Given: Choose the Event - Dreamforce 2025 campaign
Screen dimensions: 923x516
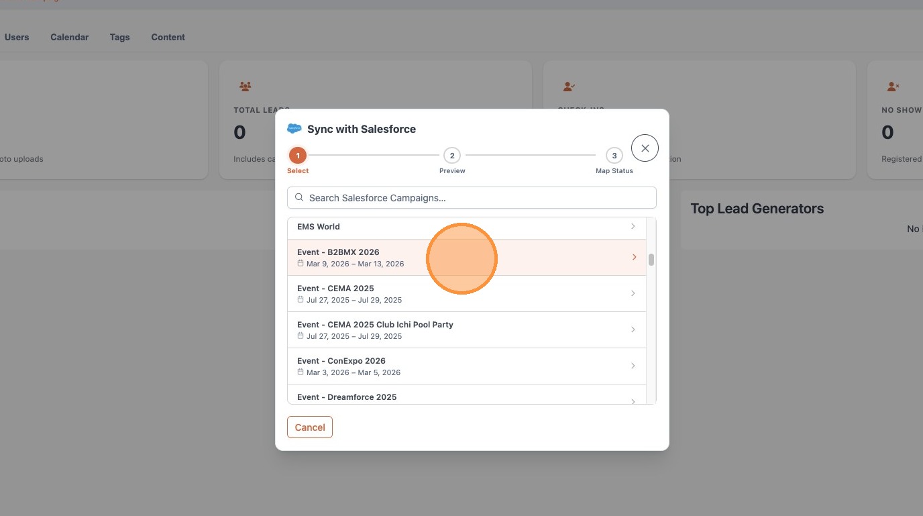Looking at the screenshot, I should (x=347, y=397).
